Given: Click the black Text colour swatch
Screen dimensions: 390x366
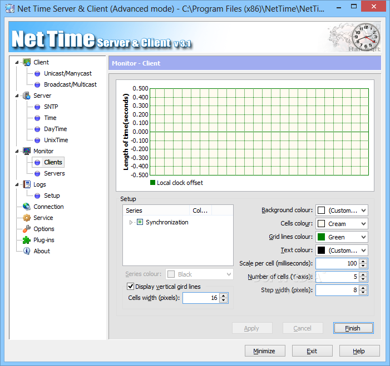Looking at the screenshot, I should [x=322, y=250].
